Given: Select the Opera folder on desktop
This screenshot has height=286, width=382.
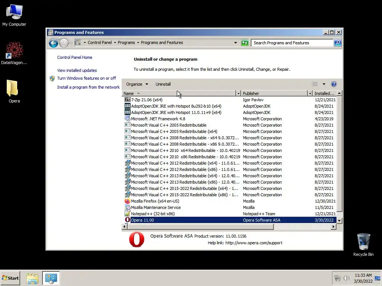Looking at the screenshot, I should click(x=14, y=91).
